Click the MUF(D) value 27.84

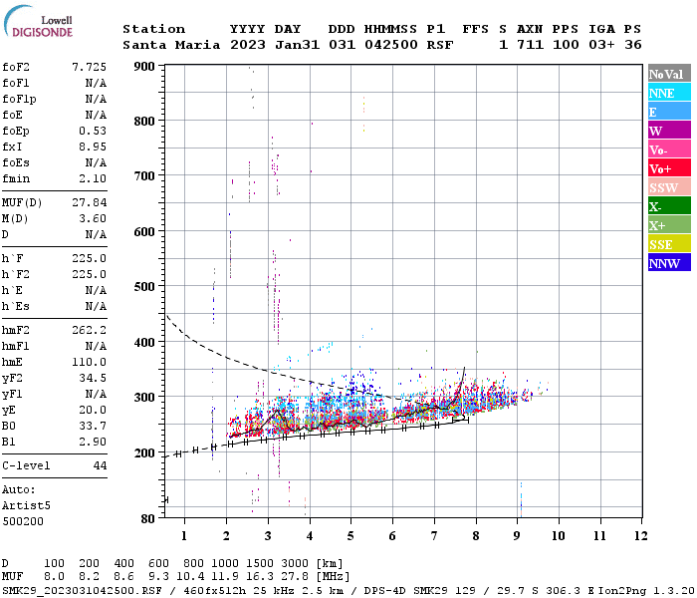pos(90,202)
